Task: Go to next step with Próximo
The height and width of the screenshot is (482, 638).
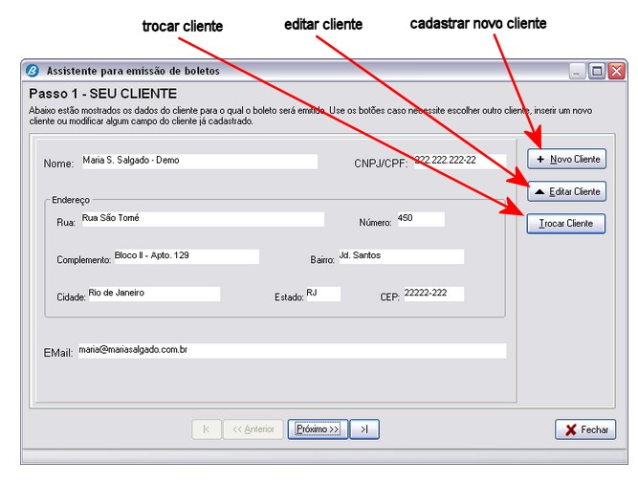Action: 318,429
